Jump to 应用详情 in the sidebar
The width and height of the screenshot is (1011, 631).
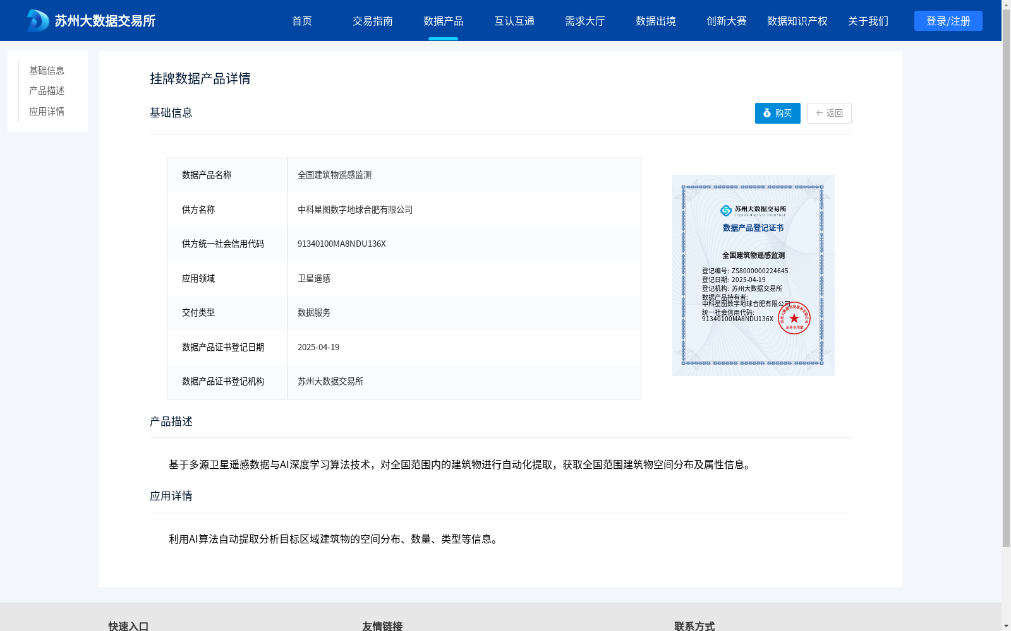(x=47, y=112)
